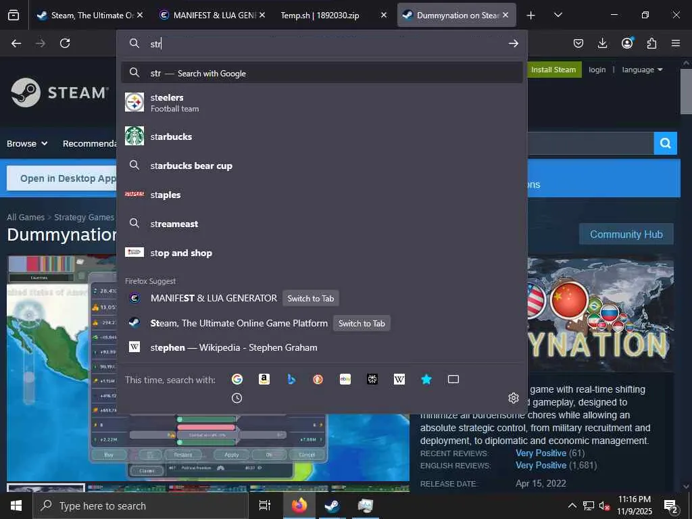The height and width of the screenshot is (519, 692).
Task: Click the Install Steam button
Action: (x=553, y=70)
